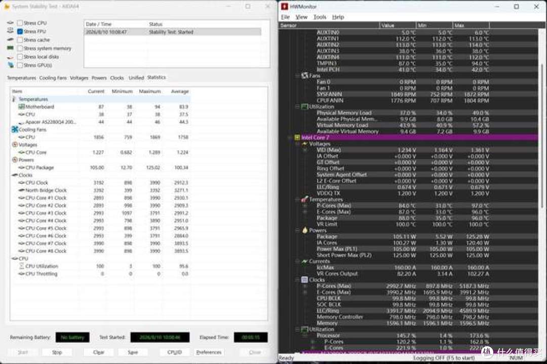The image size is (547, 364).
Task: Click the green memory module icon by Stress system memory
Action: tap(11, 48)
